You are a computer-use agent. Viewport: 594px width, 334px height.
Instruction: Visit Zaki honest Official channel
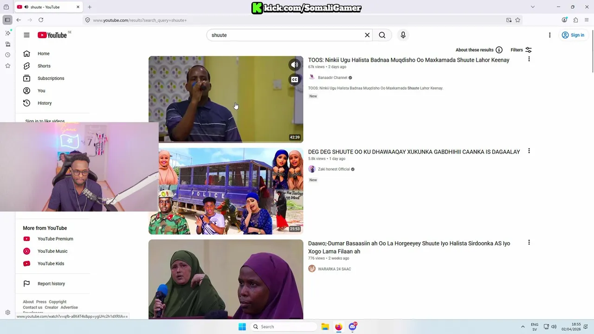click(334, 169)
